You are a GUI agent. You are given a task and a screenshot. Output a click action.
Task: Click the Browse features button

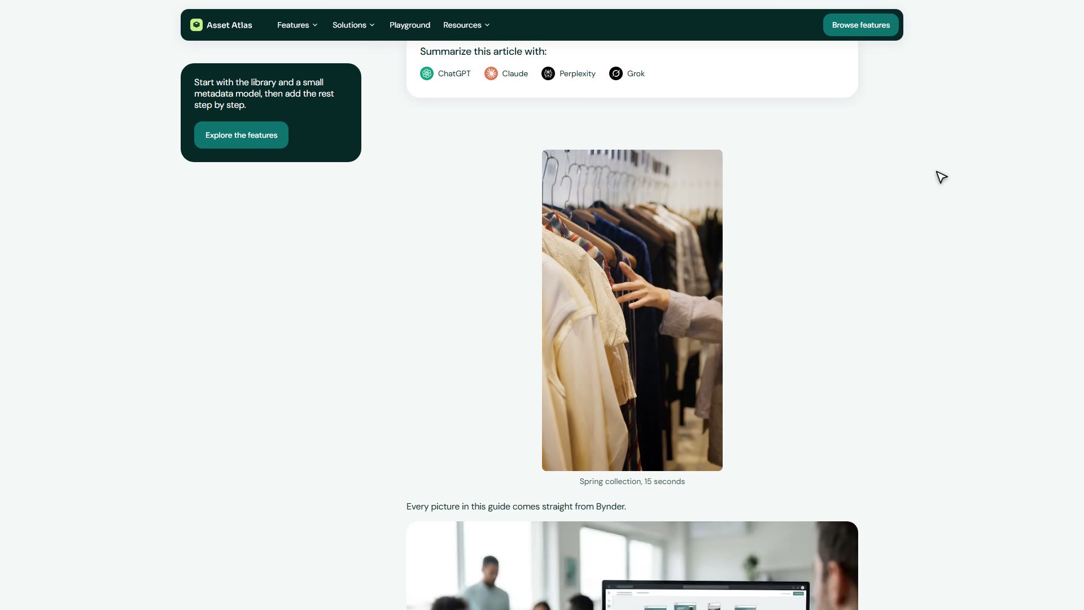click(860, 25)
